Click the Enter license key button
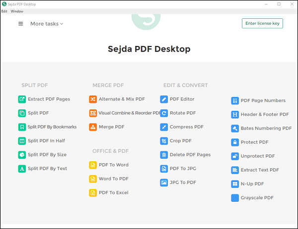The height and width of the screenshot is (229, 298). 262,23
